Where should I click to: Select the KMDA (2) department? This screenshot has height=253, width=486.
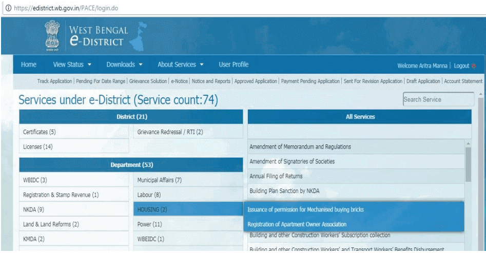[74, 239]
